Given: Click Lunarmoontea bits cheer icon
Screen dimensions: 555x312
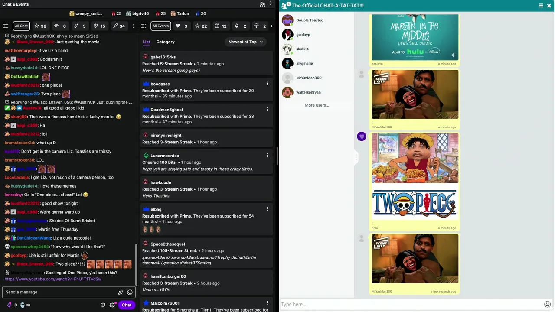Looking at the screenshot, I should click(146, 156).
